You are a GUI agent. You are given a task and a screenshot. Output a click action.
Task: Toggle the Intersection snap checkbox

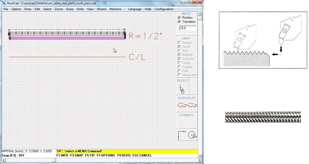coord(179,75)
